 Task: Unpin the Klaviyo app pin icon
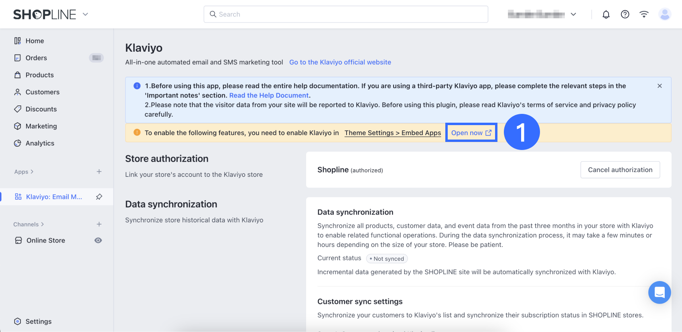99,197
